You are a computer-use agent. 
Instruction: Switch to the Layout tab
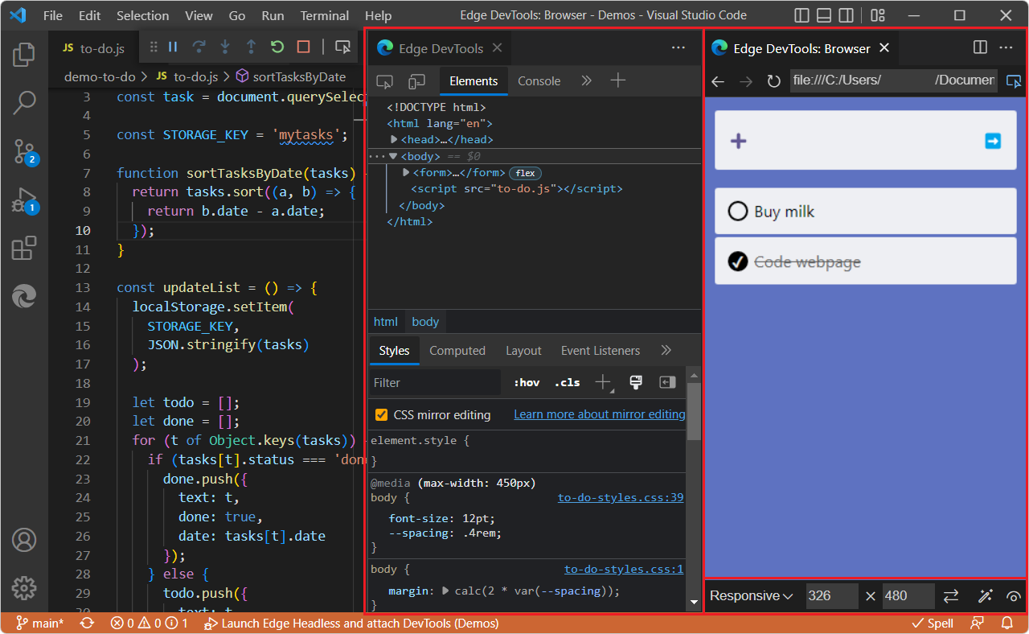pyautogui.click(x=523, y=351)
